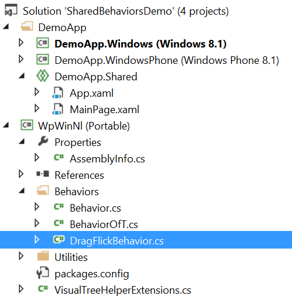Select VisualTreeHelperExtensions.cs file
The height and width of the screenshot is (306, 292).
[x=123, y=290]
